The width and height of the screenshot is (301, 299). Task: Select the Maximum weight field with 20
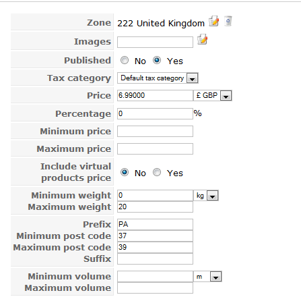click(155, 207)
